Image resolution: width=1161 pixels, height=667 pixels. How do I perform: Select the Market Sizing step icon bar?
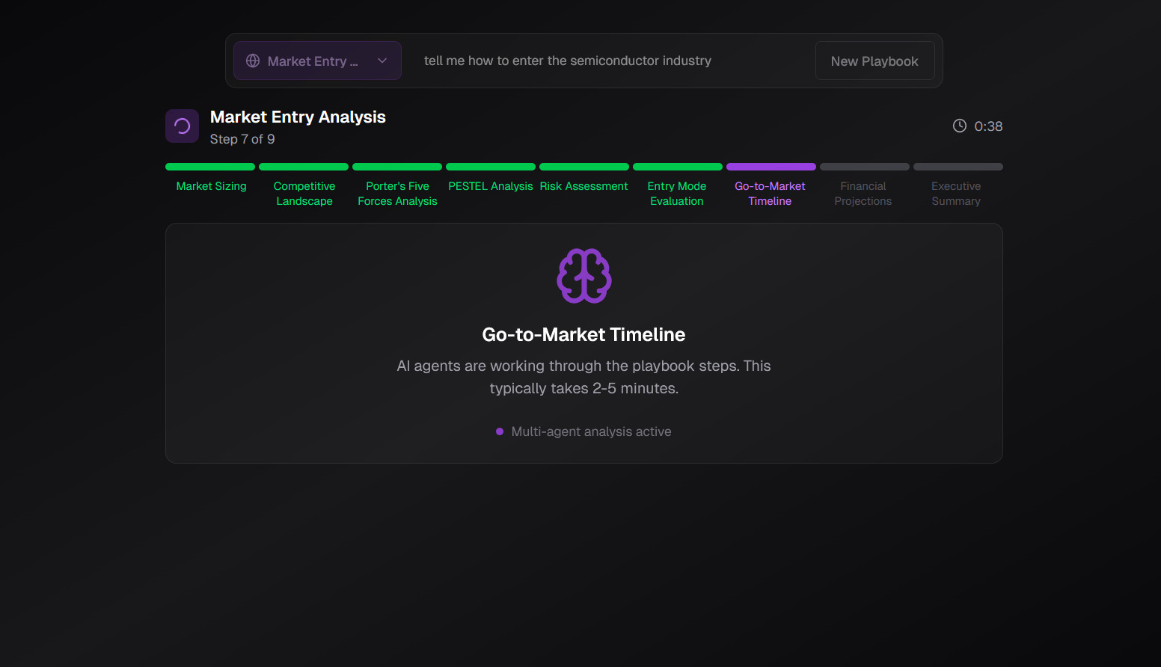[210, 166]
